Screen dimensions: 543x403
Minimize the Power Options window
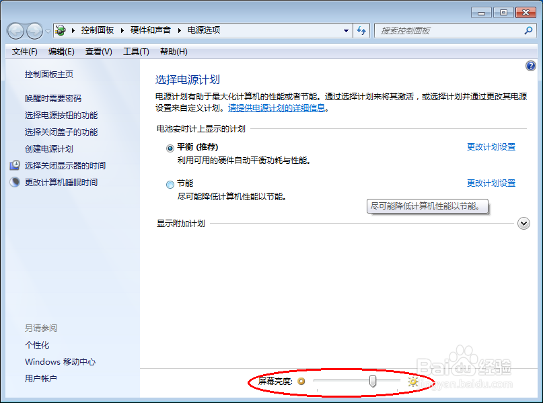(481, 13)
